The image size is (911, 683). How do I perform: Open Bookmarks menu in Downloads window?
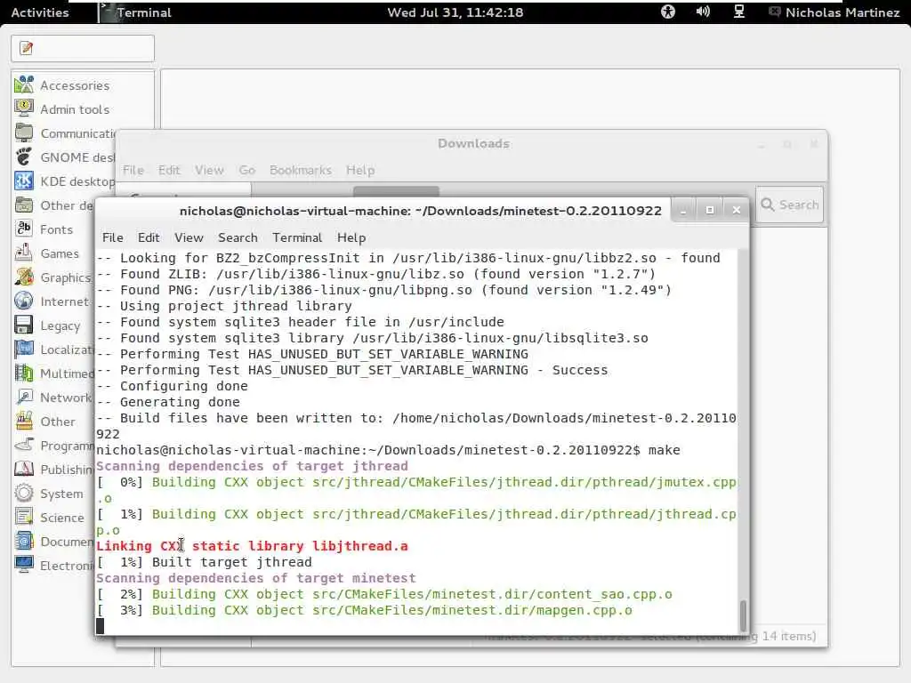point(301,170)
